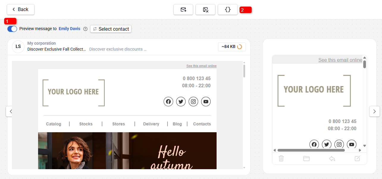Image resolution: width=382 pixels, height=179 pixels.
Task: Click Twitter icon in mobile preview
Action: [x=327, y=144]
